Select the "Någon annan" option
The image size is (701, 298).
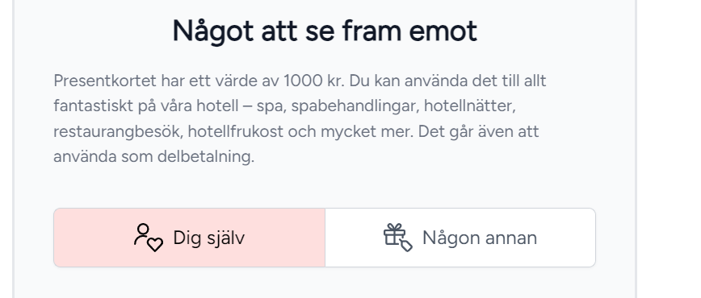(460, 238)
